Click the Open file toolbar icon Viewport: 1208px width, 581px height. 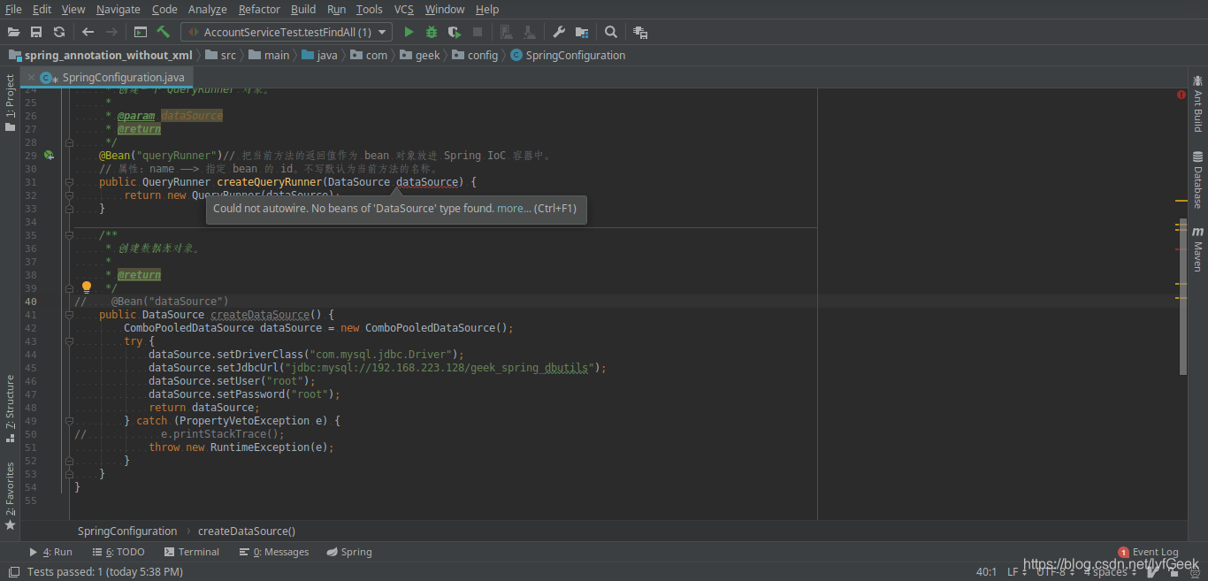coord(13,32)
